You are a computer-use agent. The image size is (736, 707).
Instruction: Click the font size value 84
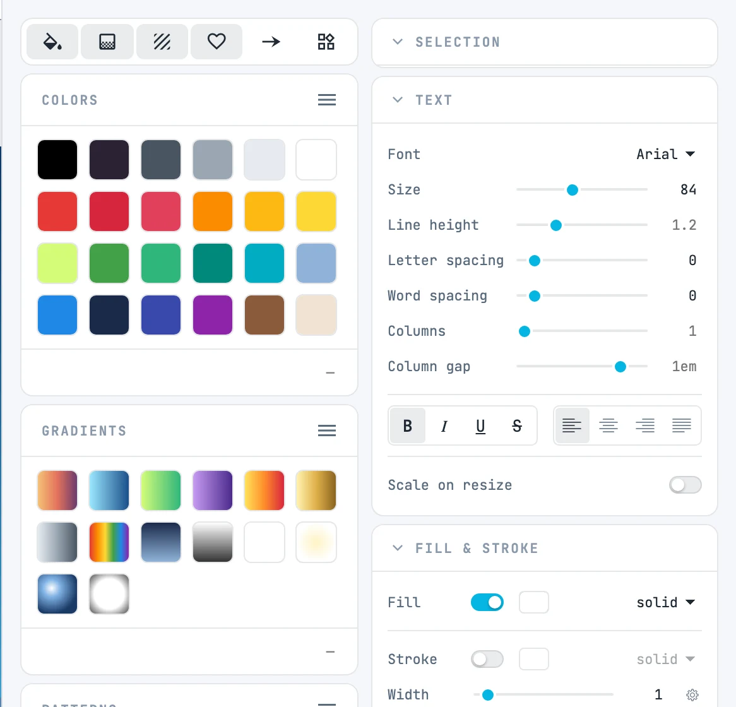(688, 189)
